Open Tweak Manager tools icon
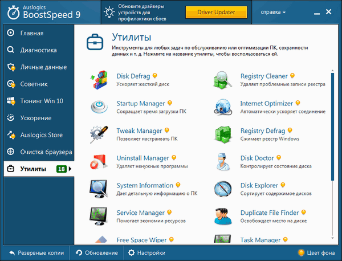342x261 pixels. pos(100,135)
